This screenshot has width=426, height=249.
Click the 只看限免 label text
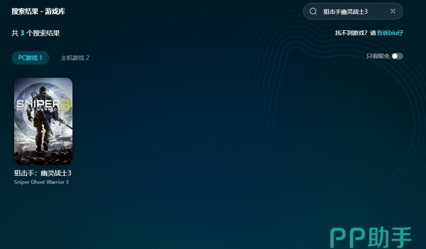(x=378, y=56)
